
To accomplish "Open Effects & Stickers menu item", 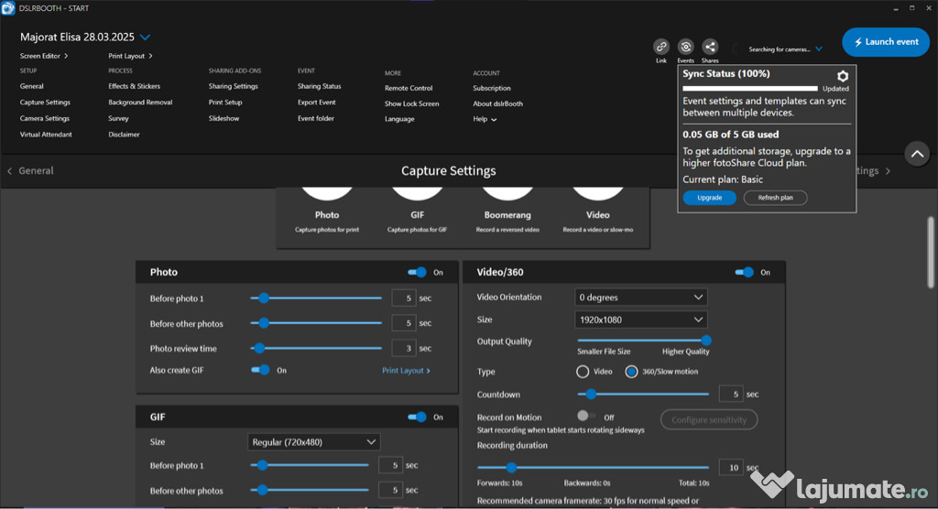I will (134, 86).
